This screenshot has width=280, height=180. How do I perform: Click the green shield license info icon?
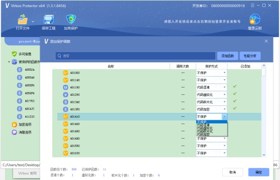14,54
